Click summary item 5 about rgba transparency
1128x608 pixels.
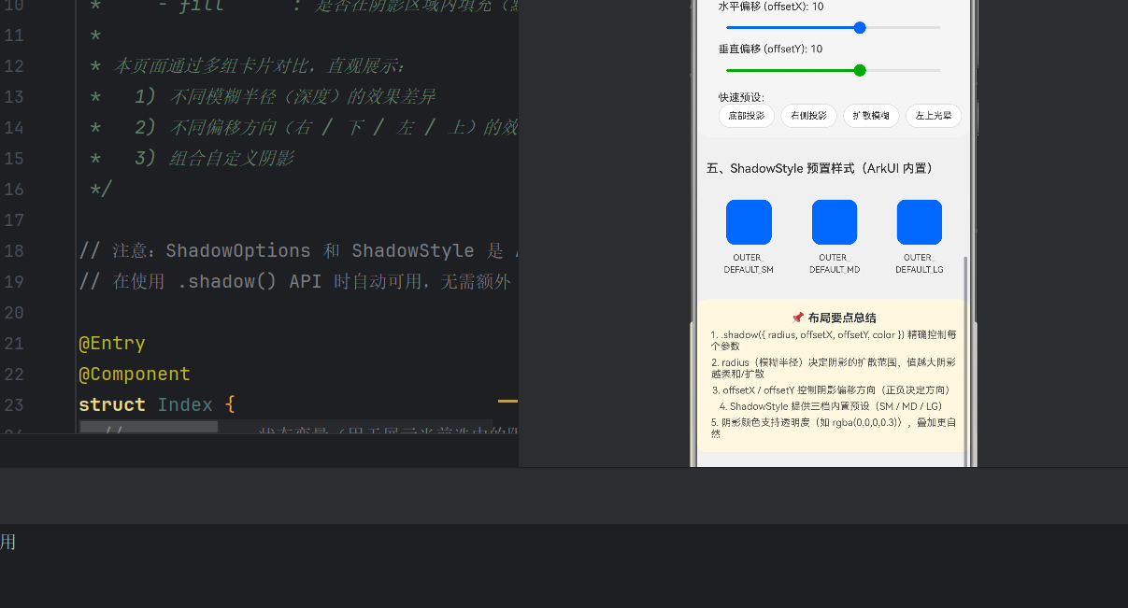pyautogui.click(x=833, y=428)
